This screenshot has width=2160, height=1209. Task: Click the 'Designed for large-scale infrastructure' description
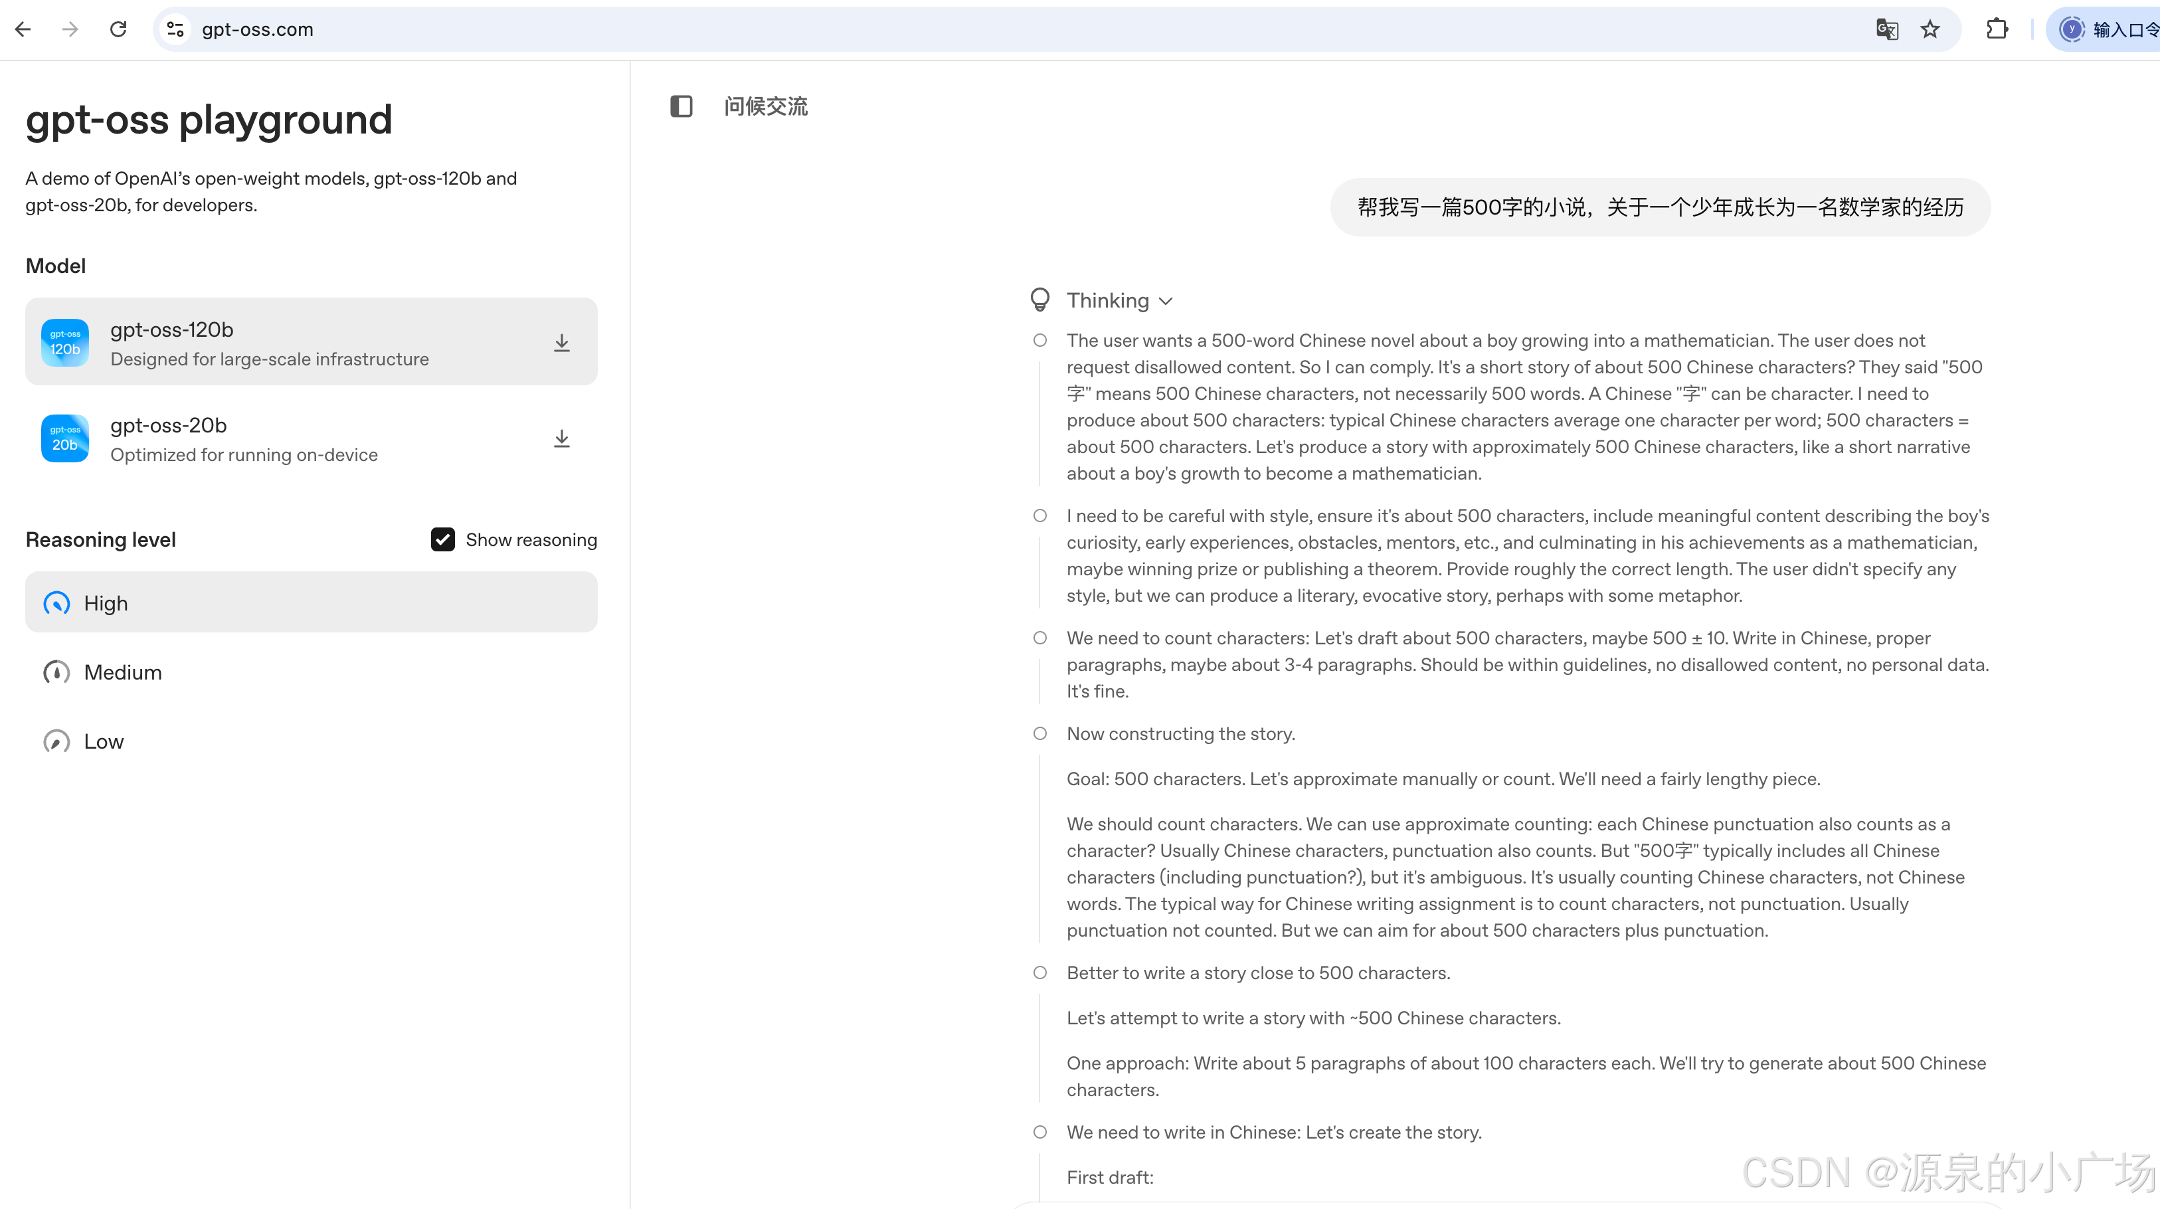point(269,359)
